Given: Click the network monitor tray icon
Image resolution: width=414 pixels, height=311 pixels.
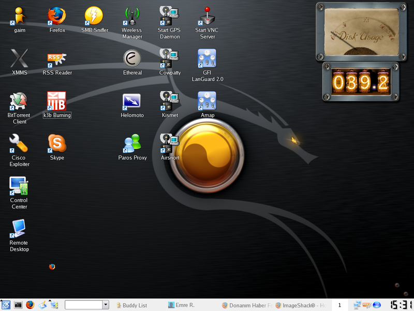Looking at the screenshot, I should pyautogui.click(x=357, y=305).
